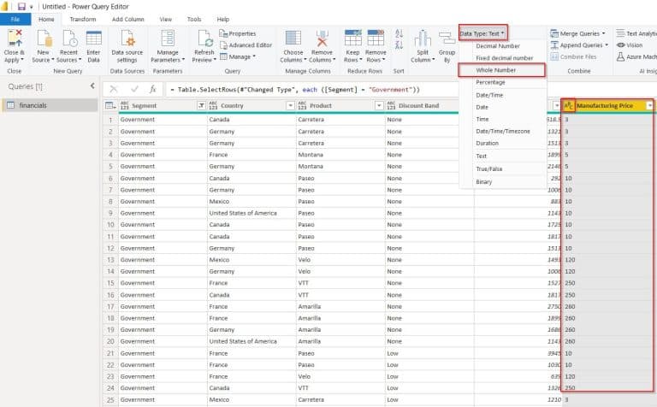Open the Segment column filter dropdown
Image resolution: width=657 pixels, height=407 pixels.
click(x=201, y=105)
